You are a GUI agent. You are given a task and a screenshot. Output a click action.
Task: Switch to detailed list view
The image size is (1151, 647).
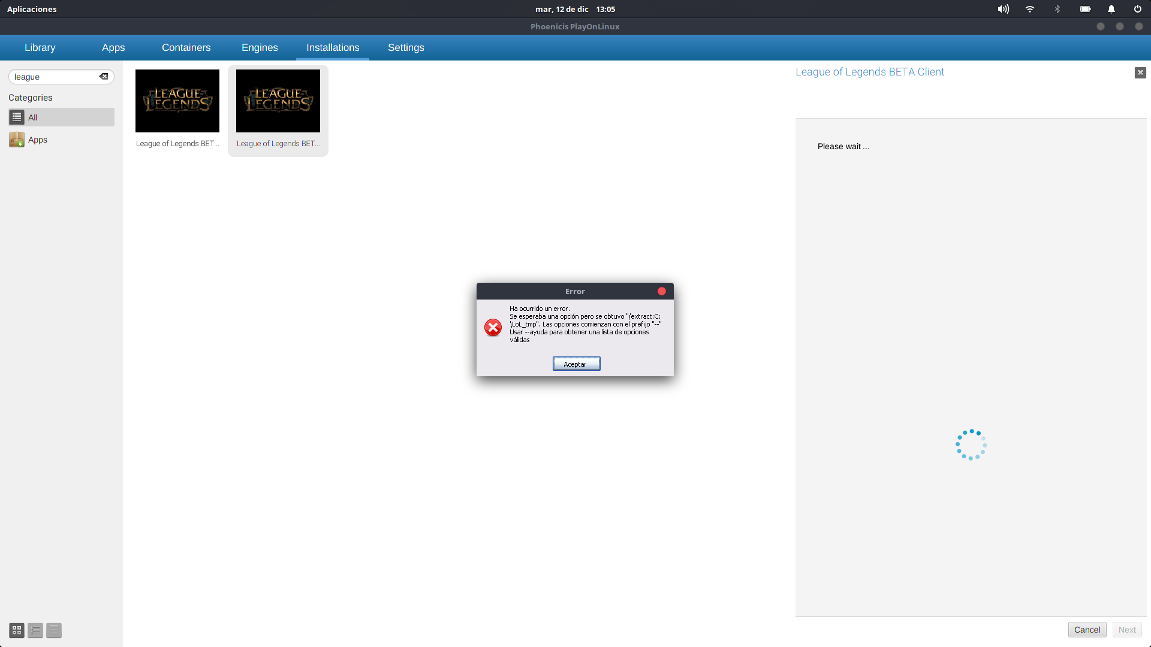(x=54, y=630)
